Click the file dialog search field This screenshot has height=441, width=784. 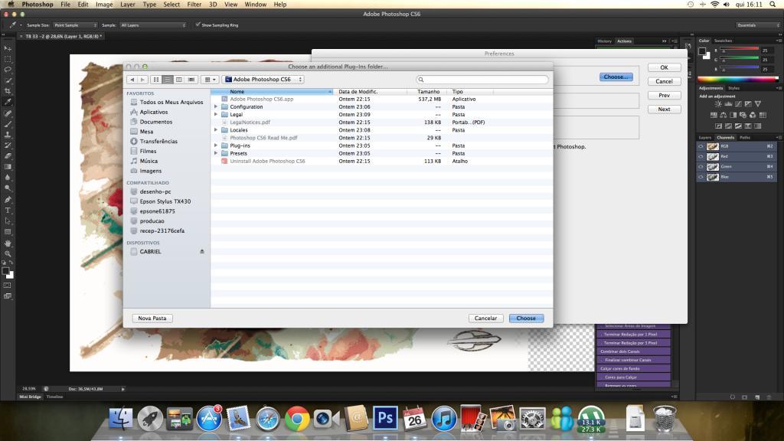click(x=482, y=80)
